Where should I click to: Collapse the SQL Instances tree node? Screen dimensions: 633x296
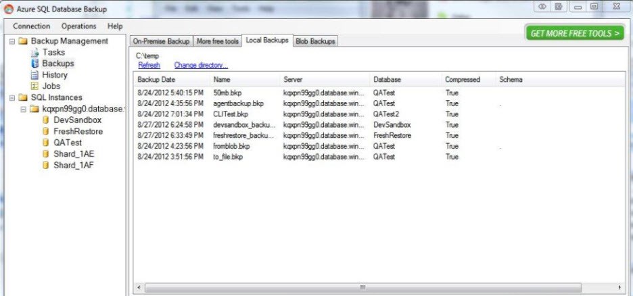click(11, 97)
